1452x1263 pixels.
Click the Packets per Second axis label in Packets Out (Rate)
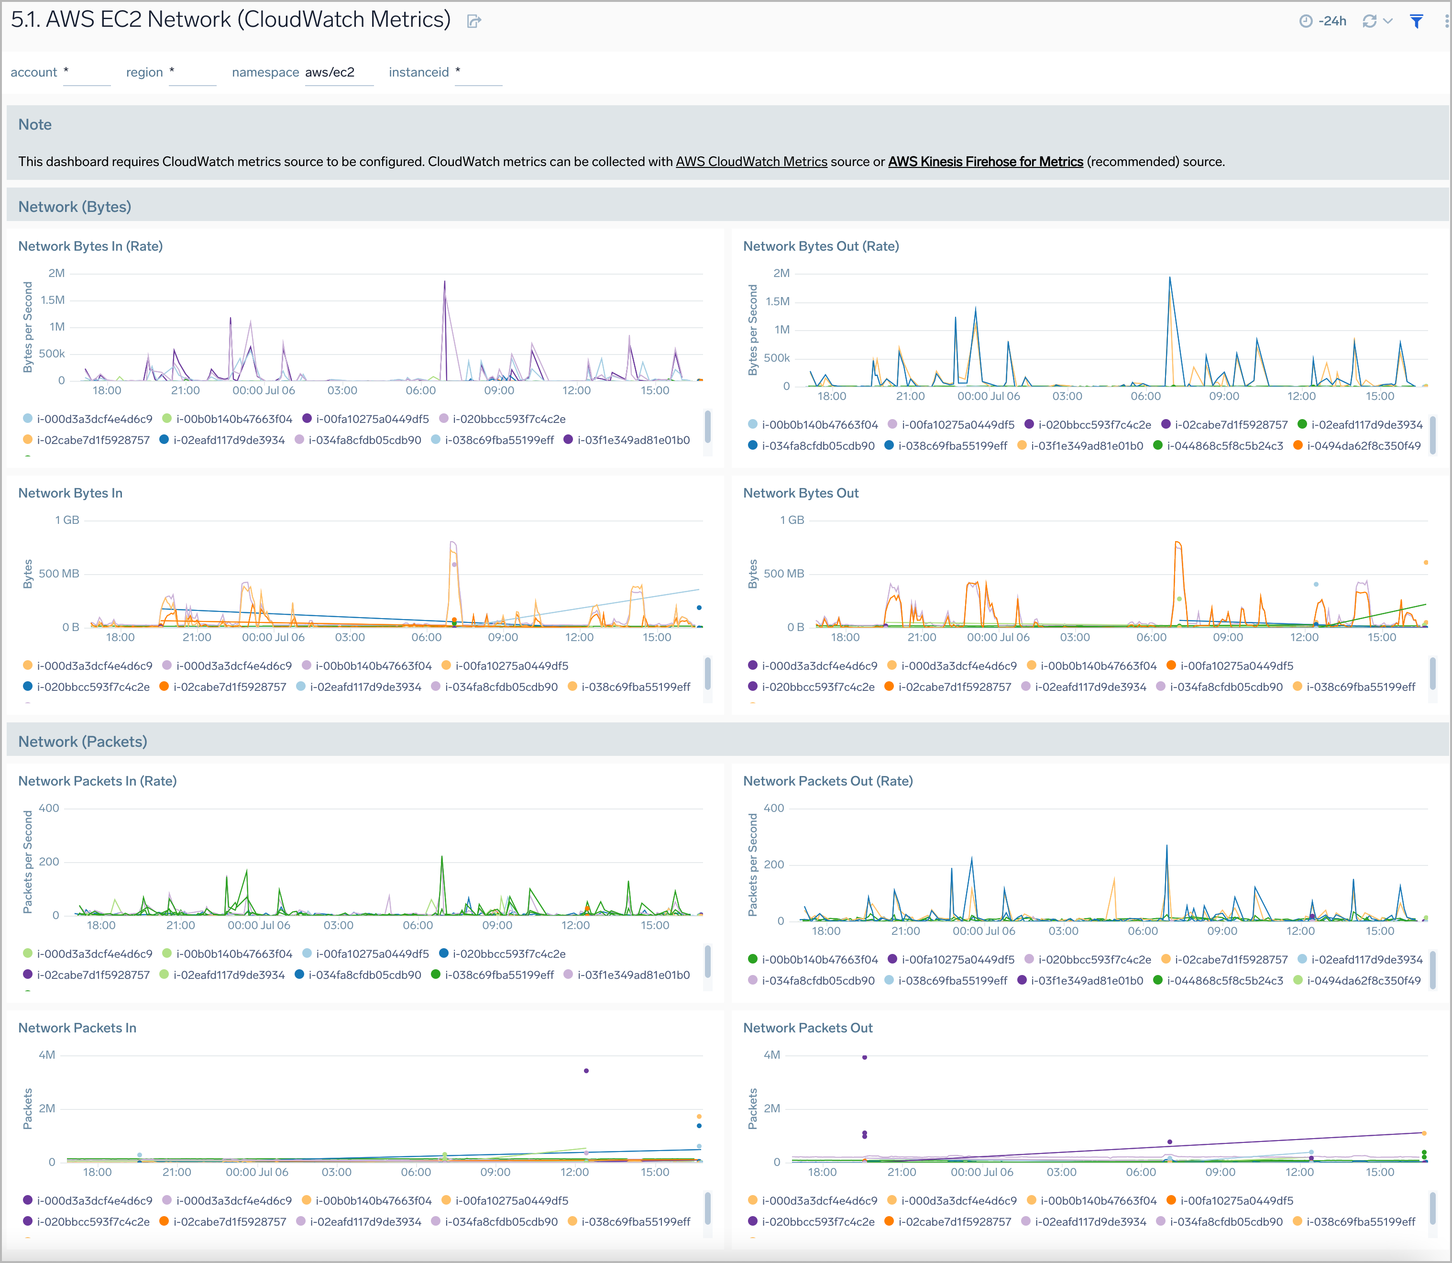pyautogui.click(x=752, y=865)
